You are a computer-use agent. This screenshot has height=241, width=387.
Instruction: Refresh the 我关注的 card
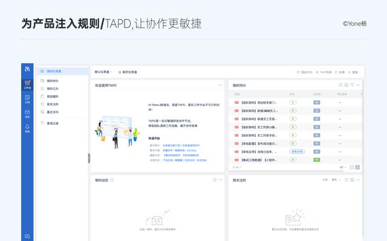(x=346, y=180)
